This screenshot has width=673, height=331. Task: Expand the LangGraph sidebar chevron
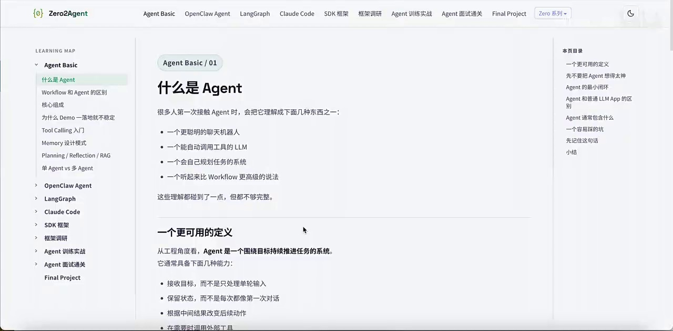[x=36, y=199]
